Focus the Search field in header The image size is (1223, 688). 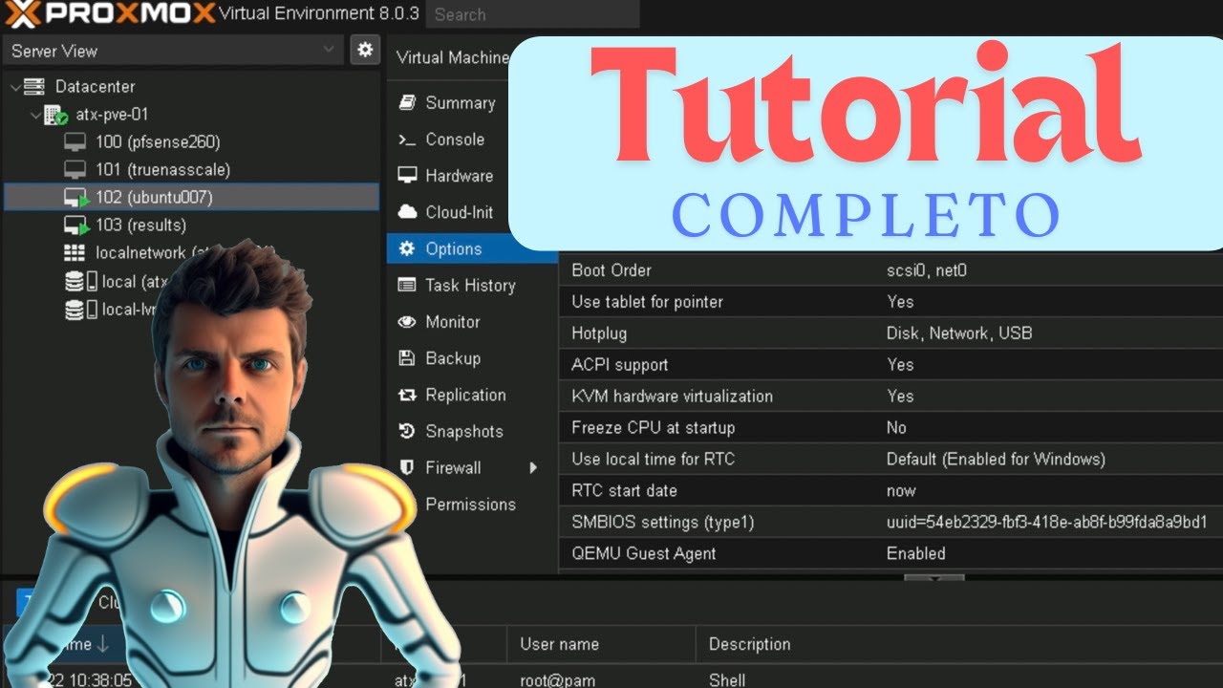coord(532,14)
